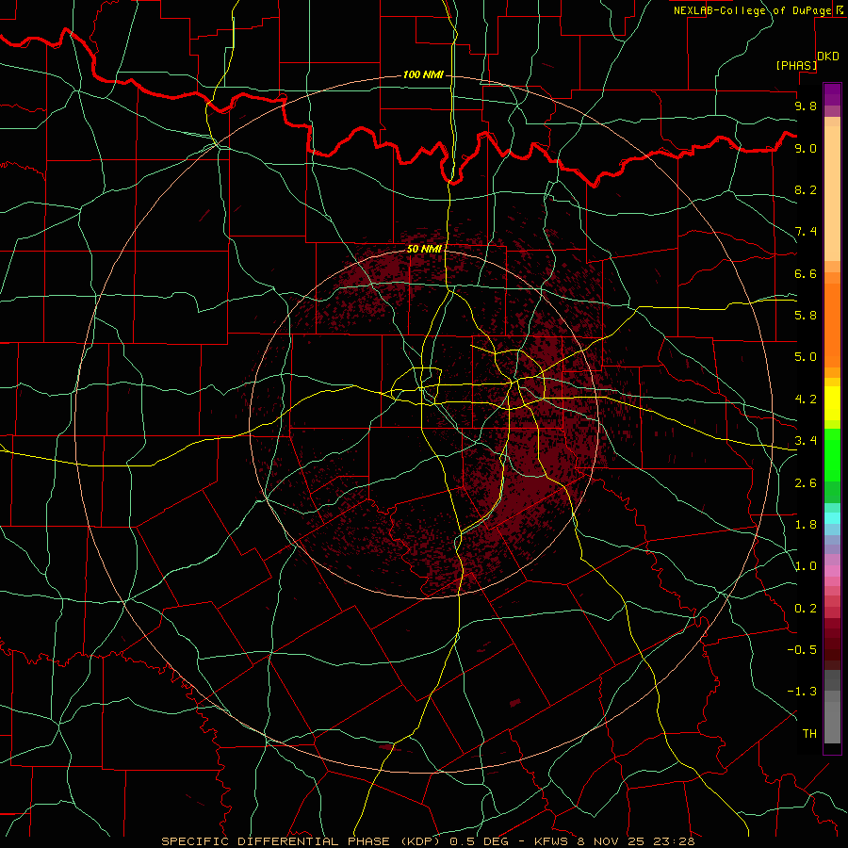The height and width of the screenshot is (848, 848).
Task: Select the 1.0 scale value
Action: pyautogui.click(x=806, y=566)
